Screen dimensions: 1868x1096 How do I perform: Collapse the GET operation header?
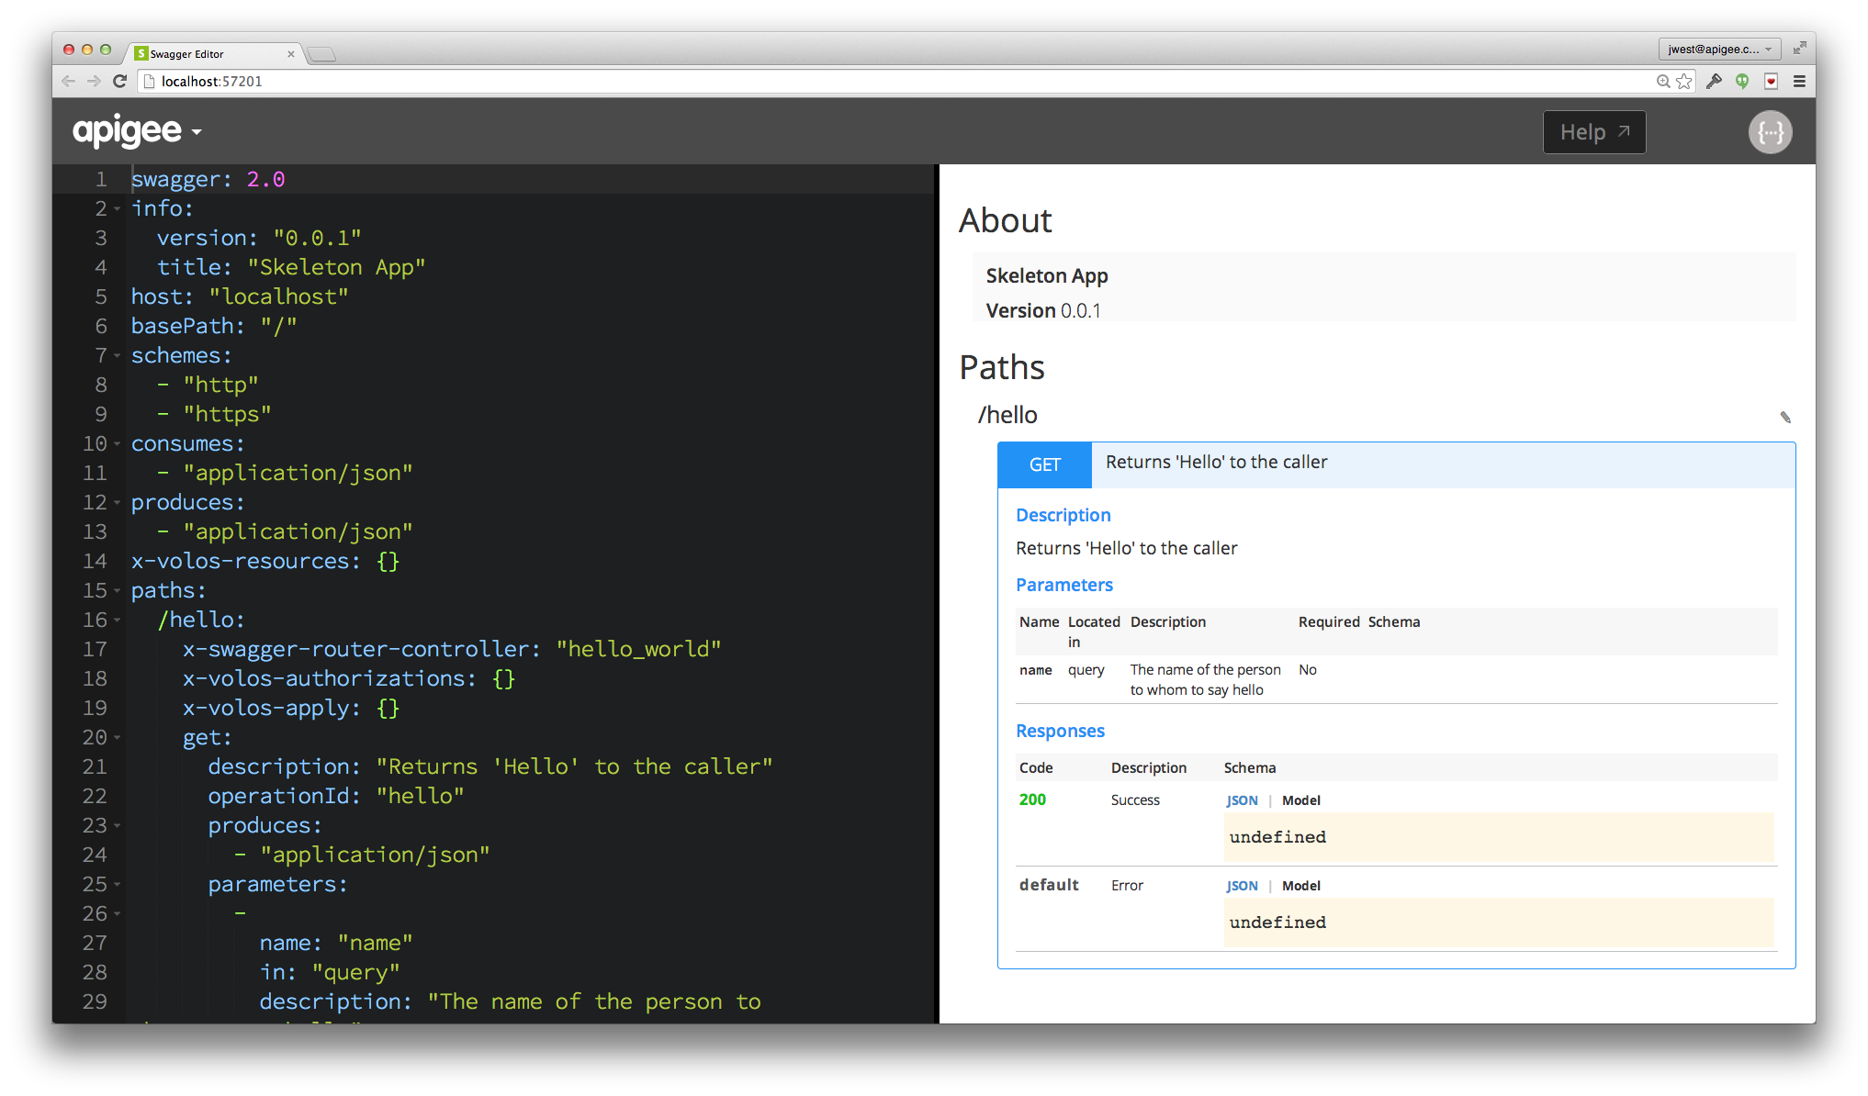1044,464
